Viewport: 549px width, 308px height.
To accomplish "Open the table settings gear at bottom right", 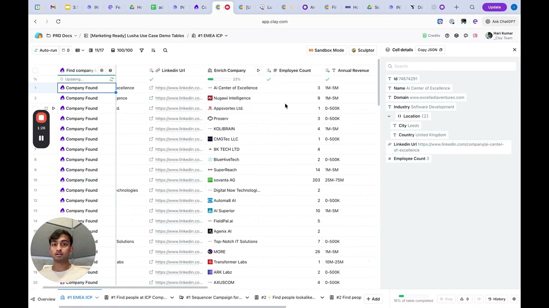I will coord(514,299).
